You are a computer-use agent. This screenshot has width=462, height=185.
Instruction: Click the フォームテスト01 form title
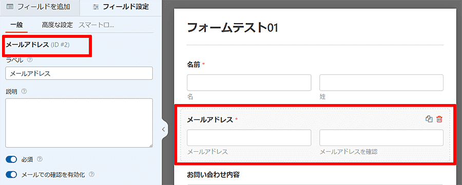233,28
